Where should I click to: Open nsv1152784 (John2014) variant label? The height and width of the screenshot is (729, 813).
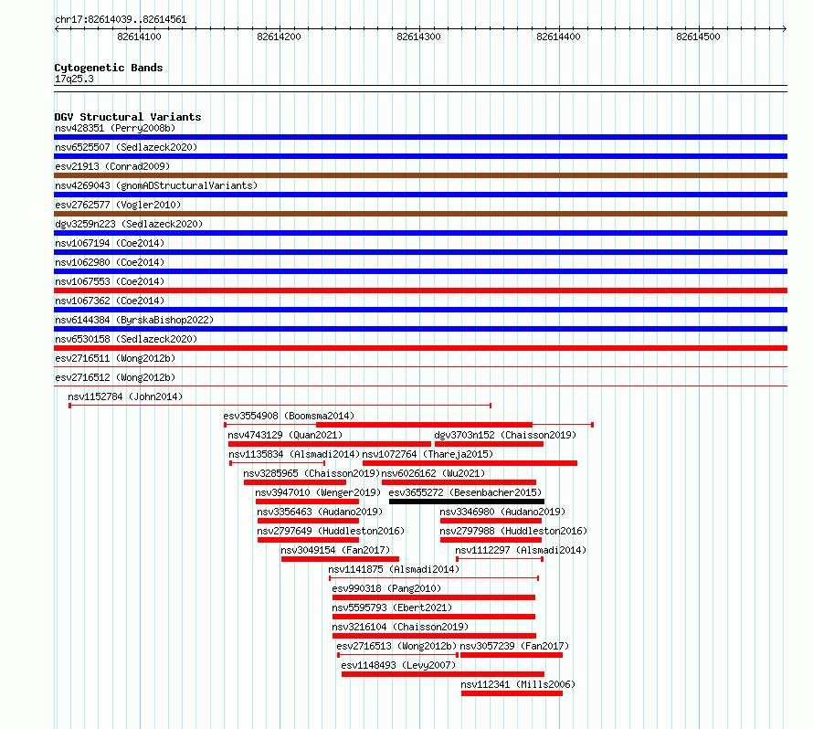tap(125, 396)
